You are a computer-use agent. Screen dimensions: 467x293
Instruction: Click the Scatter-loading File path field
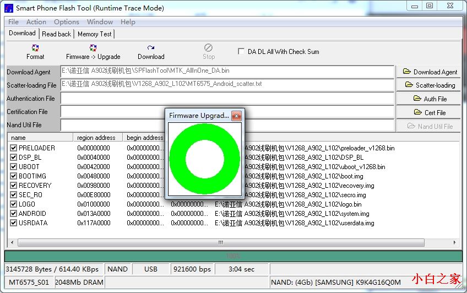(227, 85)
